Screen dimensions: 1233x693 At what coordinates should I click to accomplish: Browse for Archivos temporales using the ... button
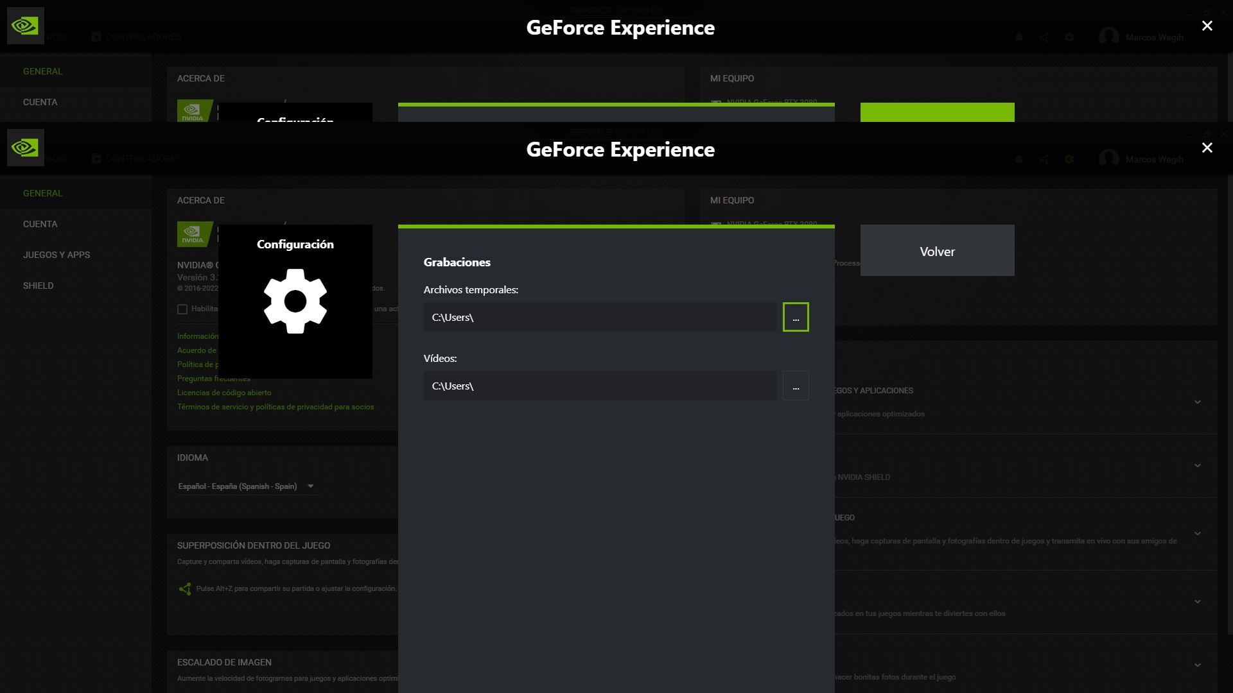click(x=796, y=316)
